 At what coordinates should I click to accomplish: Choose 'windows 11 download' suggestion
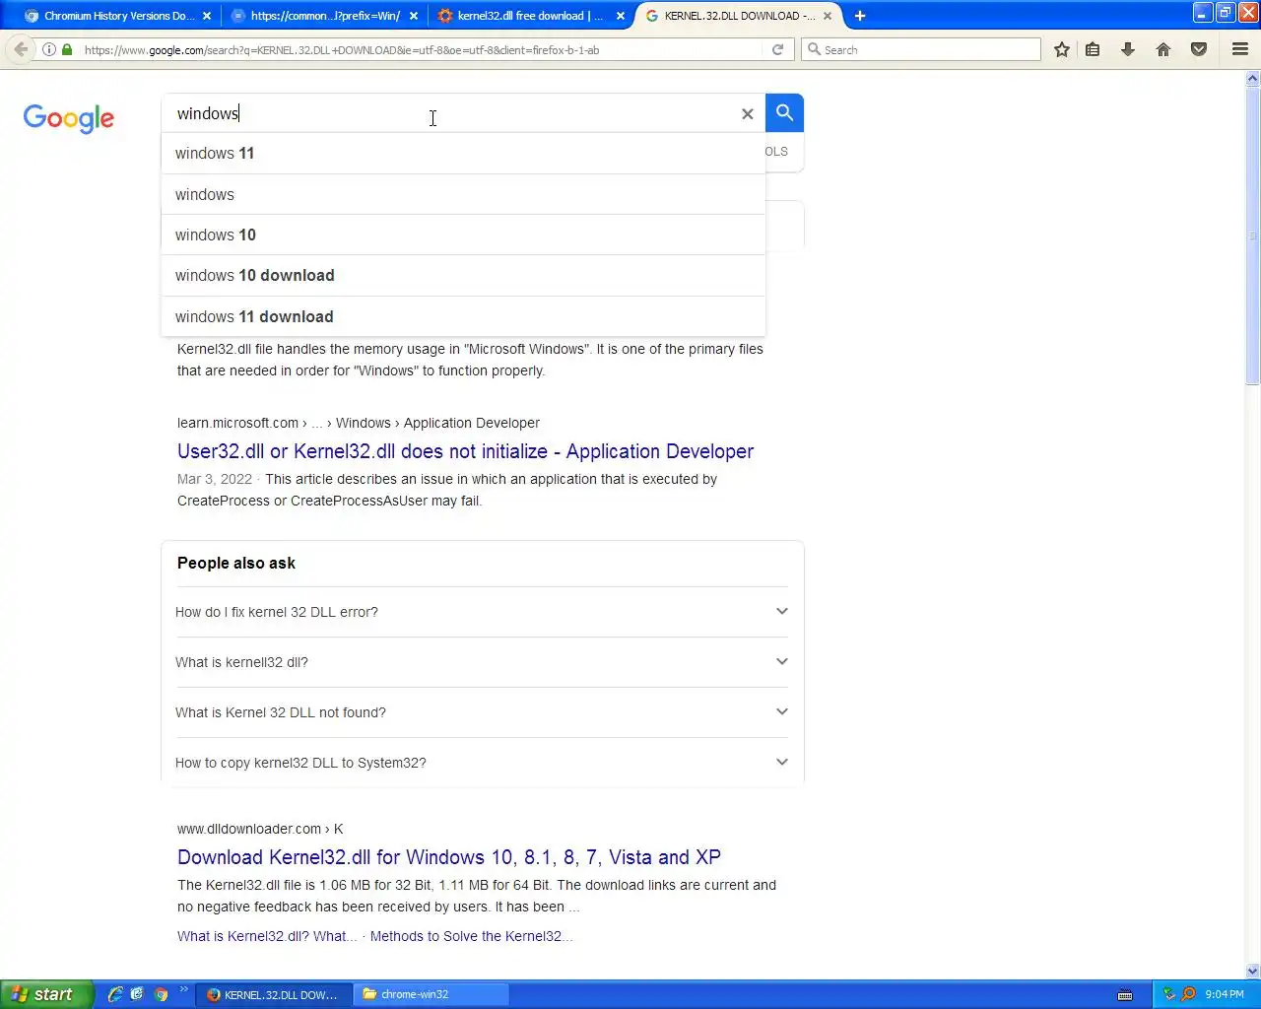coord(463,317)
